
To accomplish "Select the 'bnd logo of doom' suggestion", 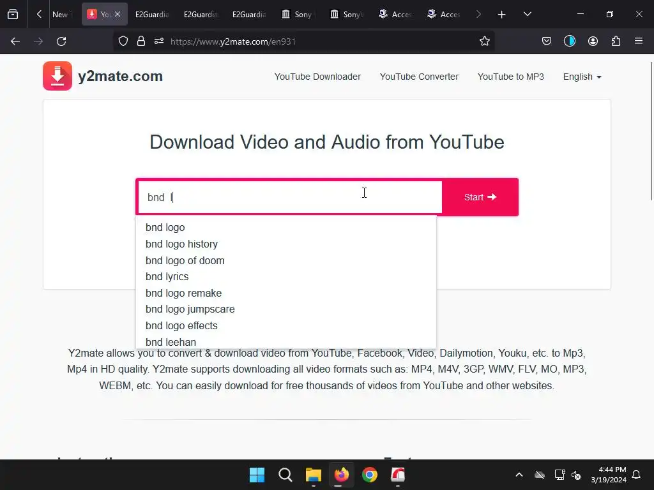I will coord(185,260).
